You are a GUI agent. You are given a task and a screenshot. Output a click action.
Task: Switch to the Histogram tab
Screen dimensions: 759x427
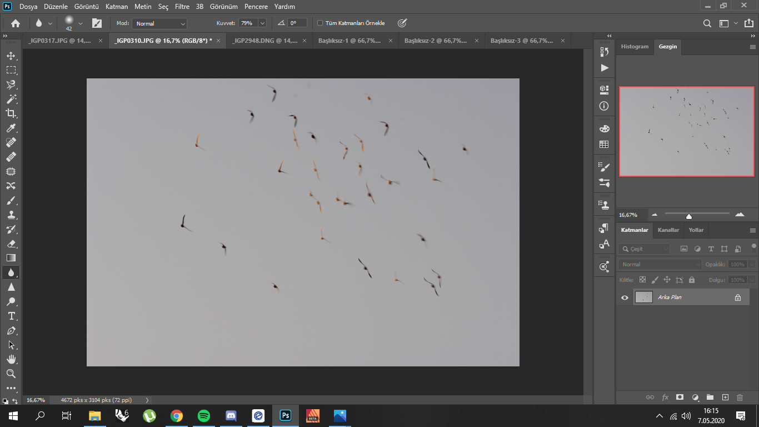pos(635,47)
